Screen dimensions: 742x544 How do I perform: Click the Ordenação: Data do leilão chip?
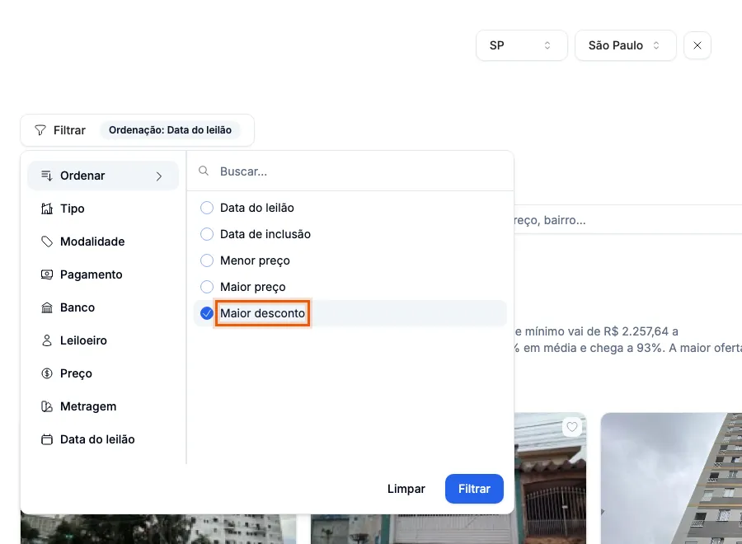click(x=171, y=130)
